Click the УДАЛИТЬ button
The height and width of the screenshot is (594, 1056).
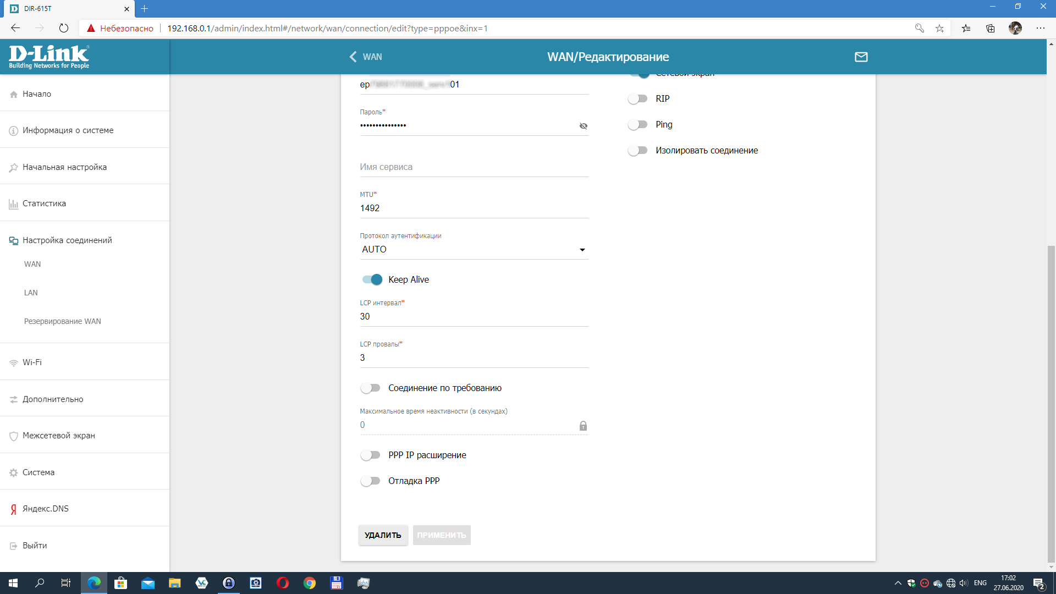(x=383, y=535)
